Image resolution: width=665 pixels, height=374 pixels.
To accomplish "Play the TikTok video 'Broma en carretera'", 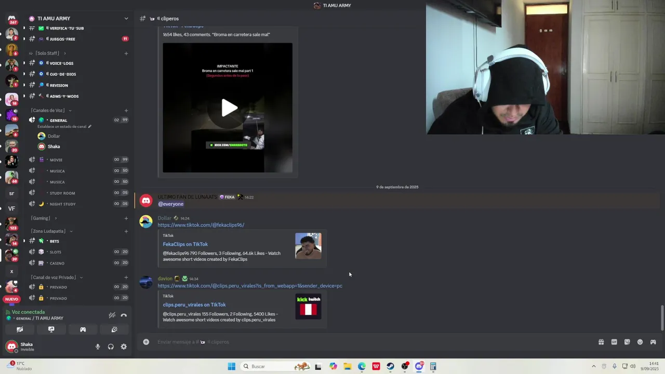I will click(229, 108).
